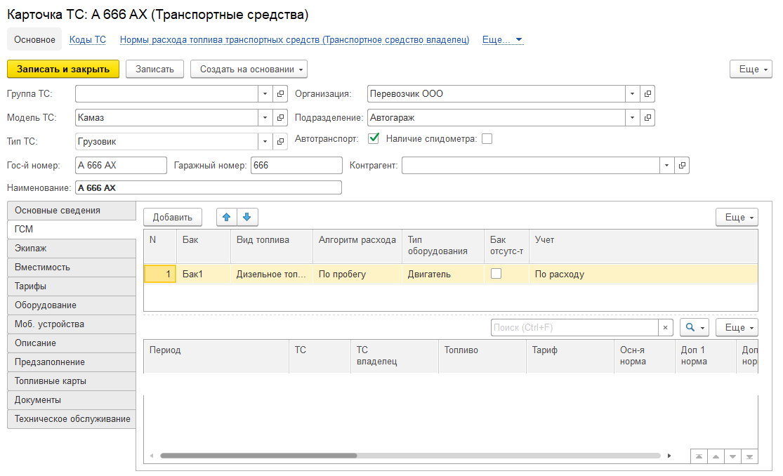Open the Подразделение dropdown list
The width and height of the screenshot is (783, 476).
tap(632, 118)
